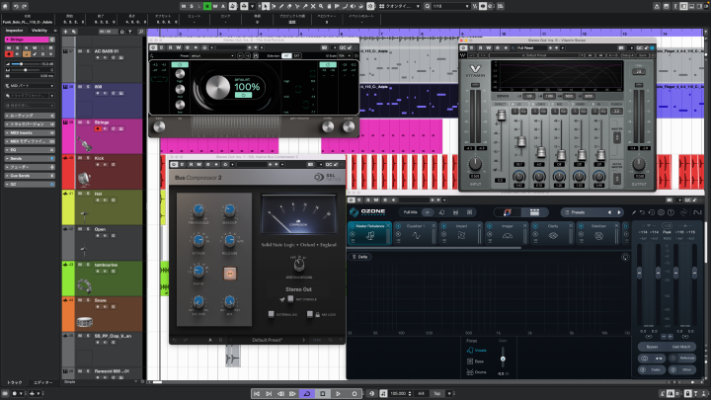
Task: Go to the project start in transport
Action: (x=257, y=394)
